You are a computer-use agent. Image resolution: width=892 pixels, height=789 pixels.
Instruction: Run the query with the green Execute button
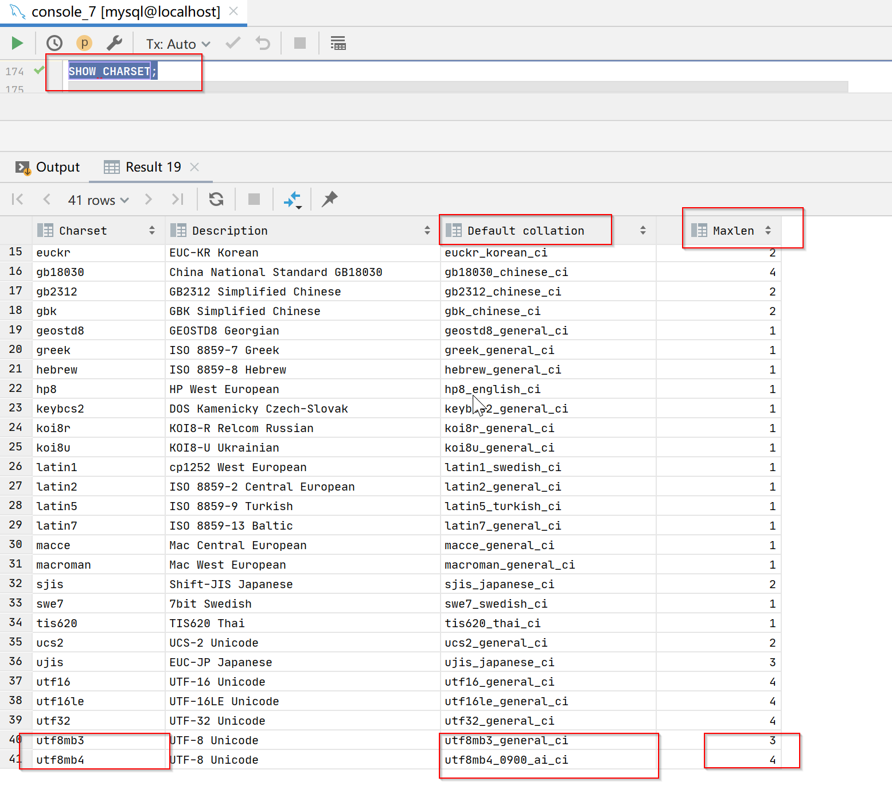coord(17,43)
